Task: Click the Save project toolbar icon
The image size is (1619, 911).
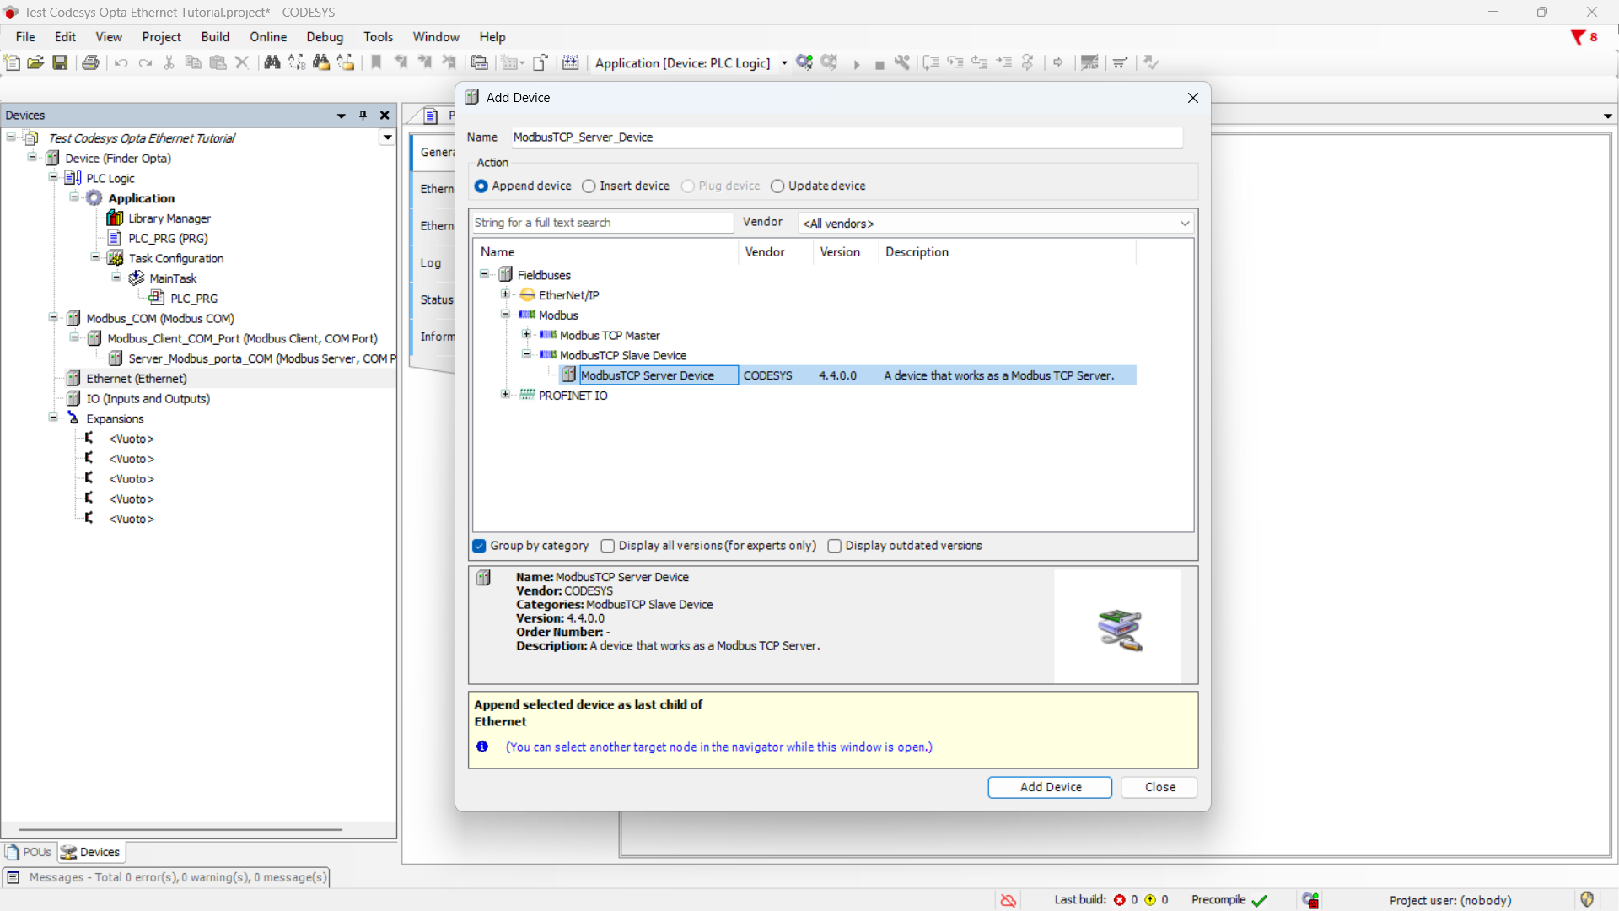Action: (x=60, y=62)
